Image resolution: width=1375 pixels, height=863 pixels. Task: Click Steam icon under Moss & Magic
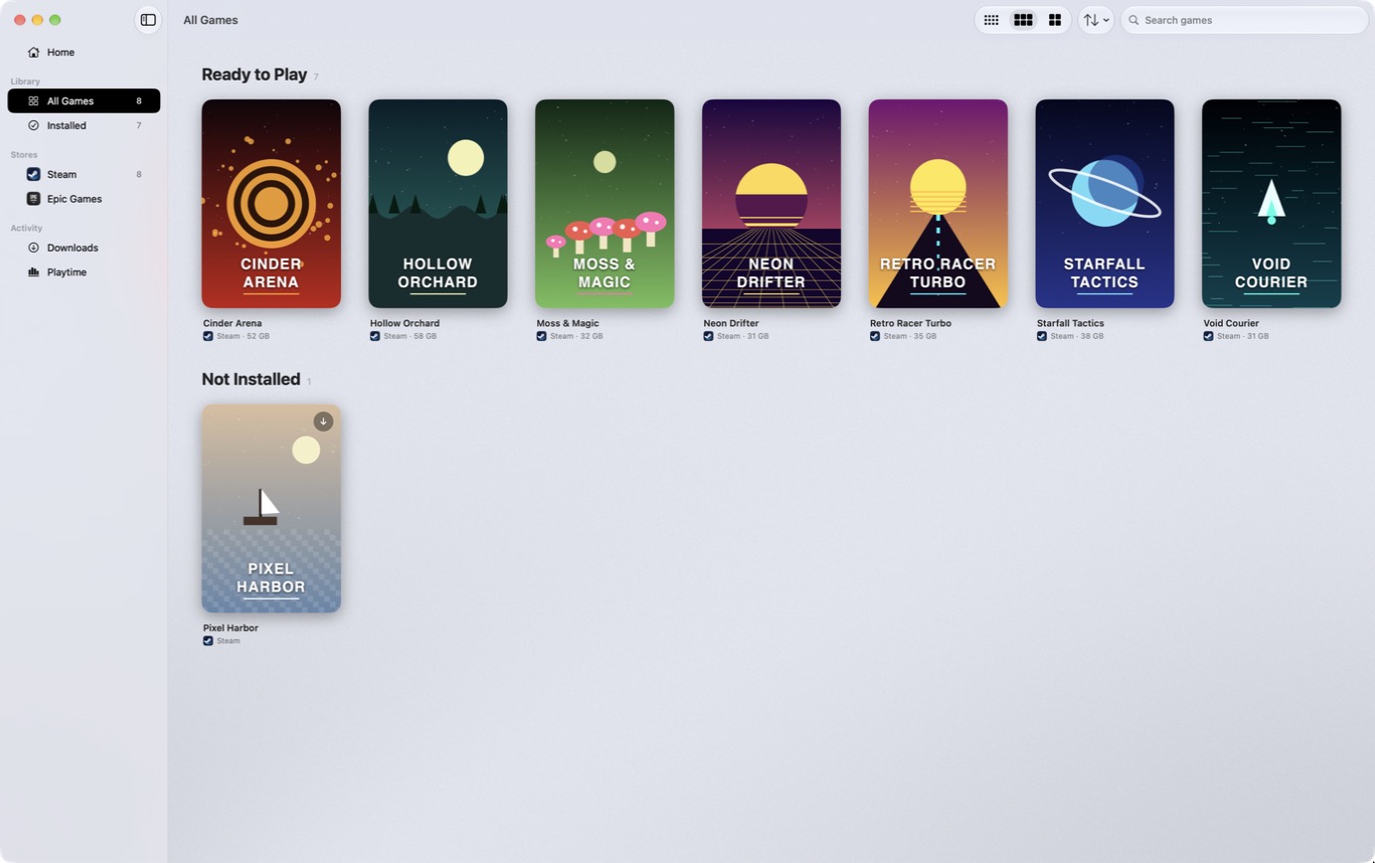(542, 336)
